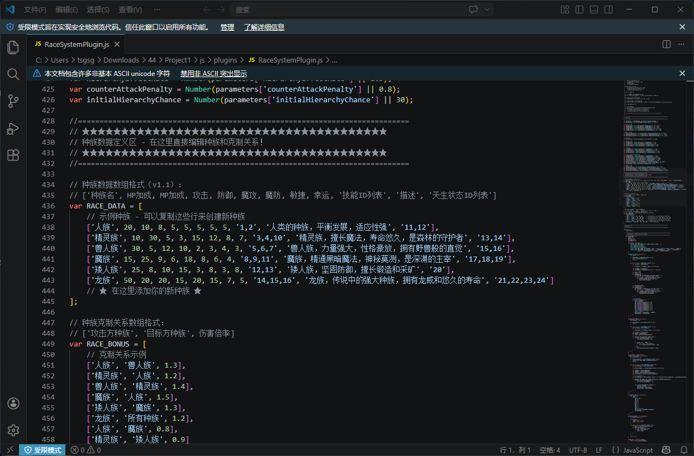
Task: Open editor More Actions ellipsis
Action: (x=681, y=44)
